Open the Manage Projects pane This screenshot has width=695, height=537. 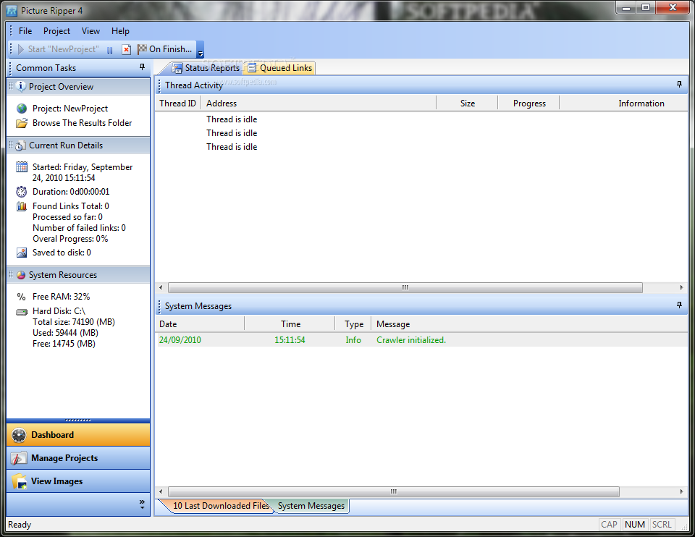(78, 458)
